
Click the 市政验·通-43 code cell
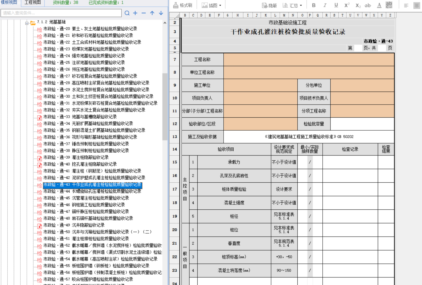pyautogui.click(x=378, y=41)
